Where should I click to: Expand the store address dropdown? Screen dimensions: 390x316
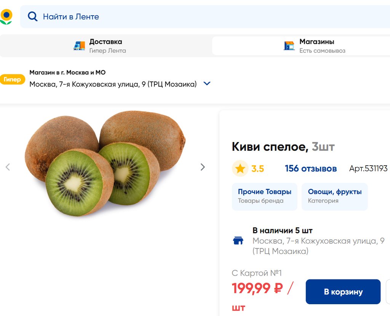click(207, 84)
